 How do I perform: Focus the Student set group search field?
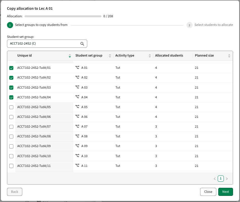pos(47,44)
